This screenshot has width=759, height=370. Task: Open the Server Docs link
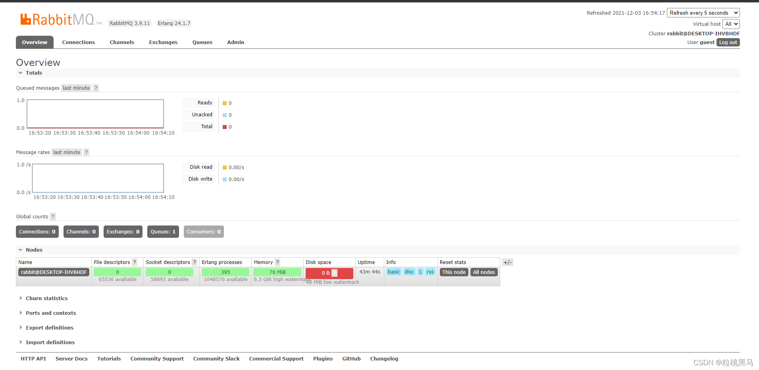pyautogui.click(x=71, y=359)
